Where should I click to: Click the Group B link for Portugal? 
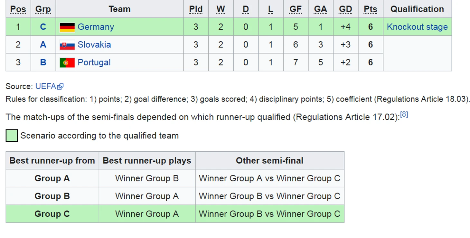(x=43, y=62)
